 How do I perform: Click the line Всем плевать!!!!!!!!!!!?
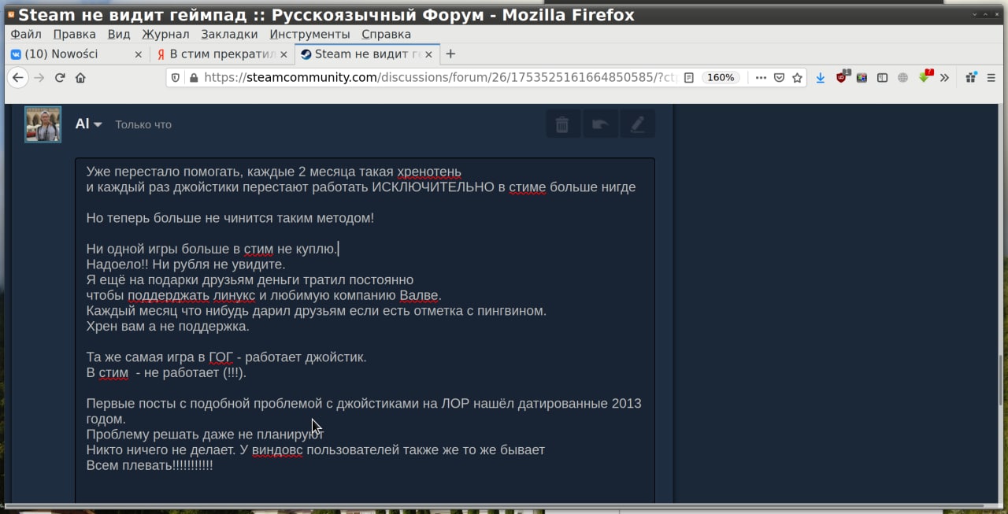(150, 465)
